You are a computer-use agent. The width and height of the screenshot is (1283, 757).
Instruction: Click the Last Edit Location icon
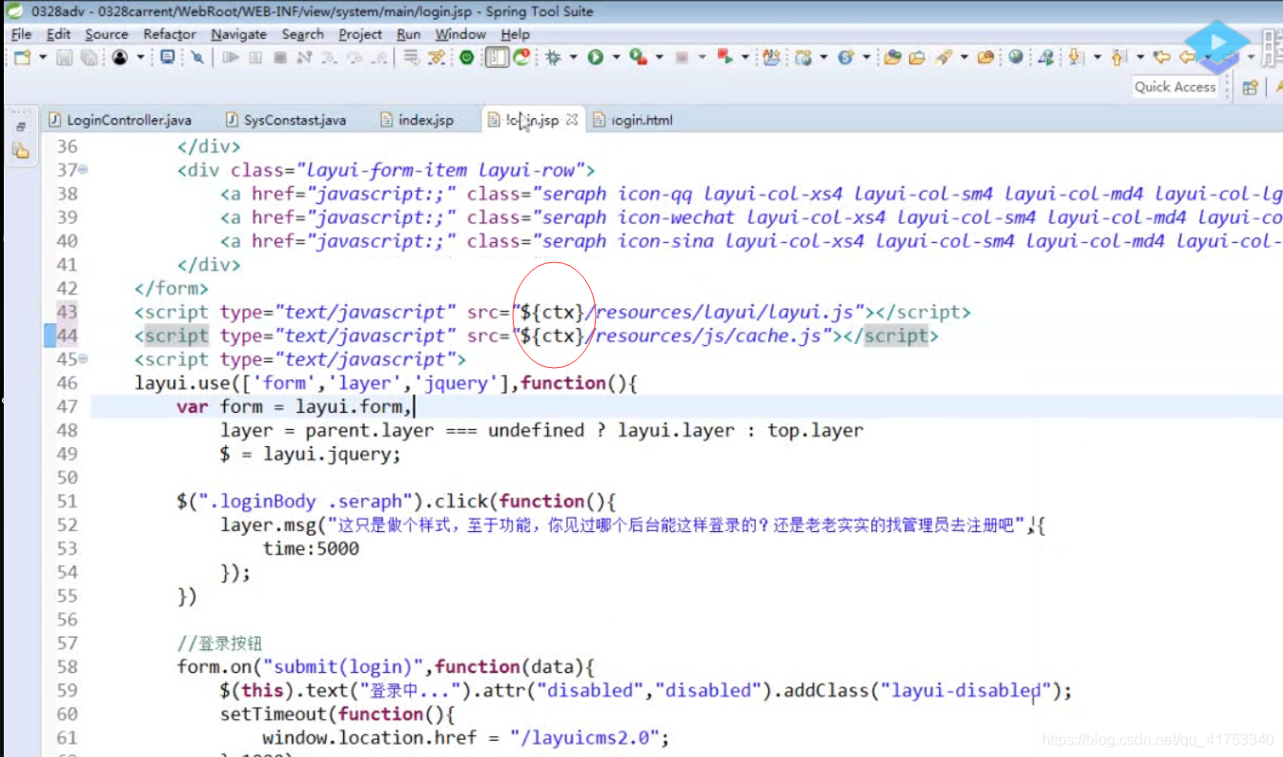click(x=1161, y=57)
